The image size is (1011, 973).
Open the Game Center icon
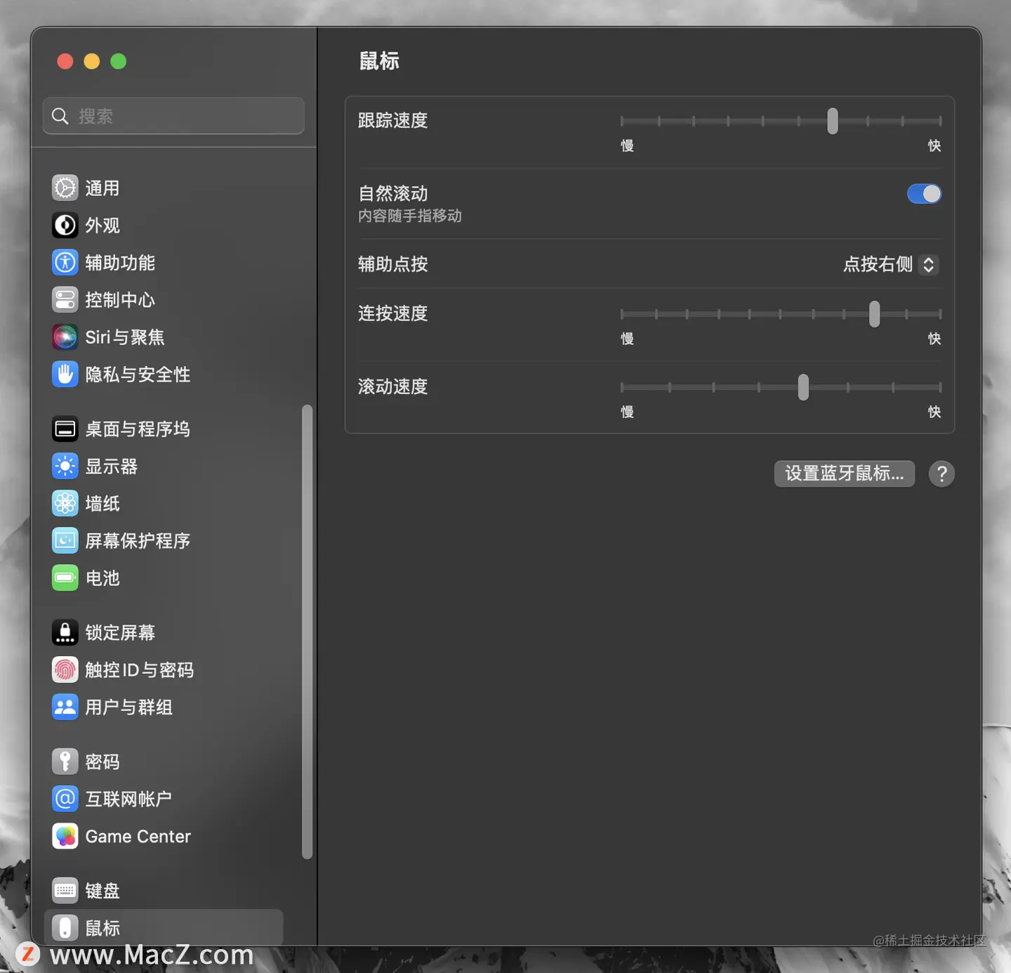[65, 837]
